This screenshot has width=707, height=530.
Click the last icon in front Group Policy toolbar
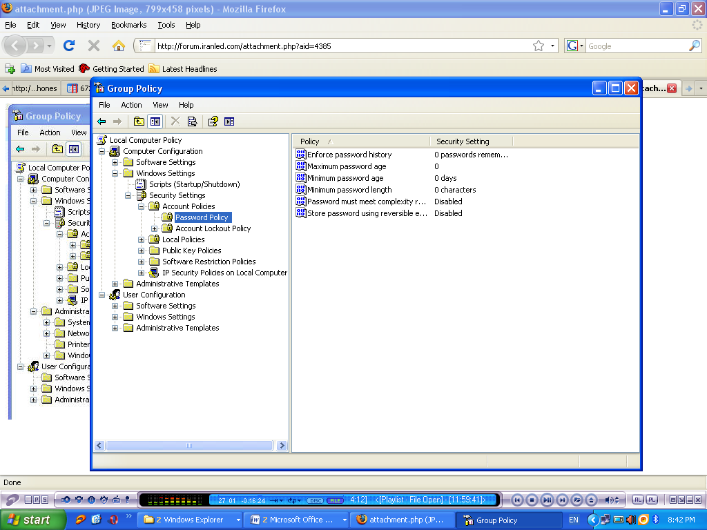pos(229,121)
